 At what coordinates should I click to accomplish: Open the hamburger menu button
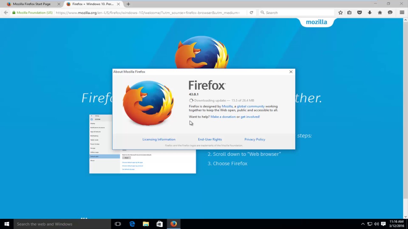pyautogui.click(x=402, y=13)
